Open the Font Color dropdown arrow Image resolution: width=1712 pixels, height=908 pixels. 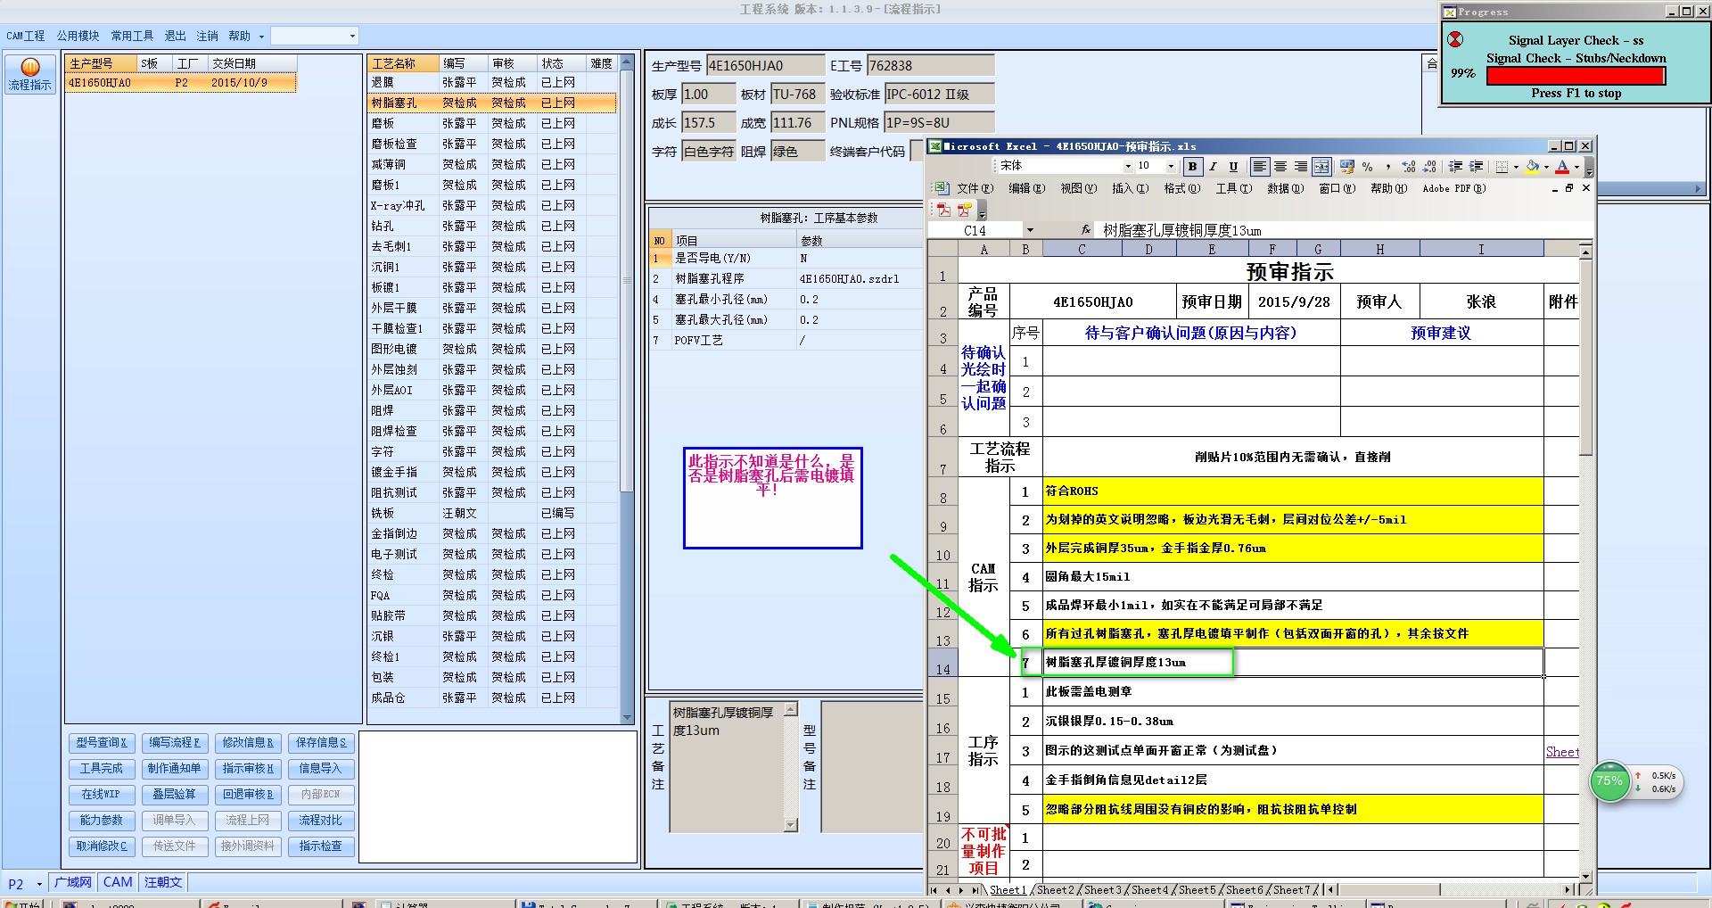[1576, 167]
